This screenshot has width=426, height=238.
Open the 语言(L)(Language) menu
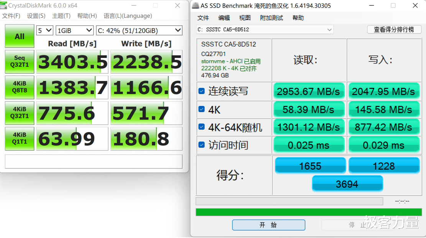point(128,16)
